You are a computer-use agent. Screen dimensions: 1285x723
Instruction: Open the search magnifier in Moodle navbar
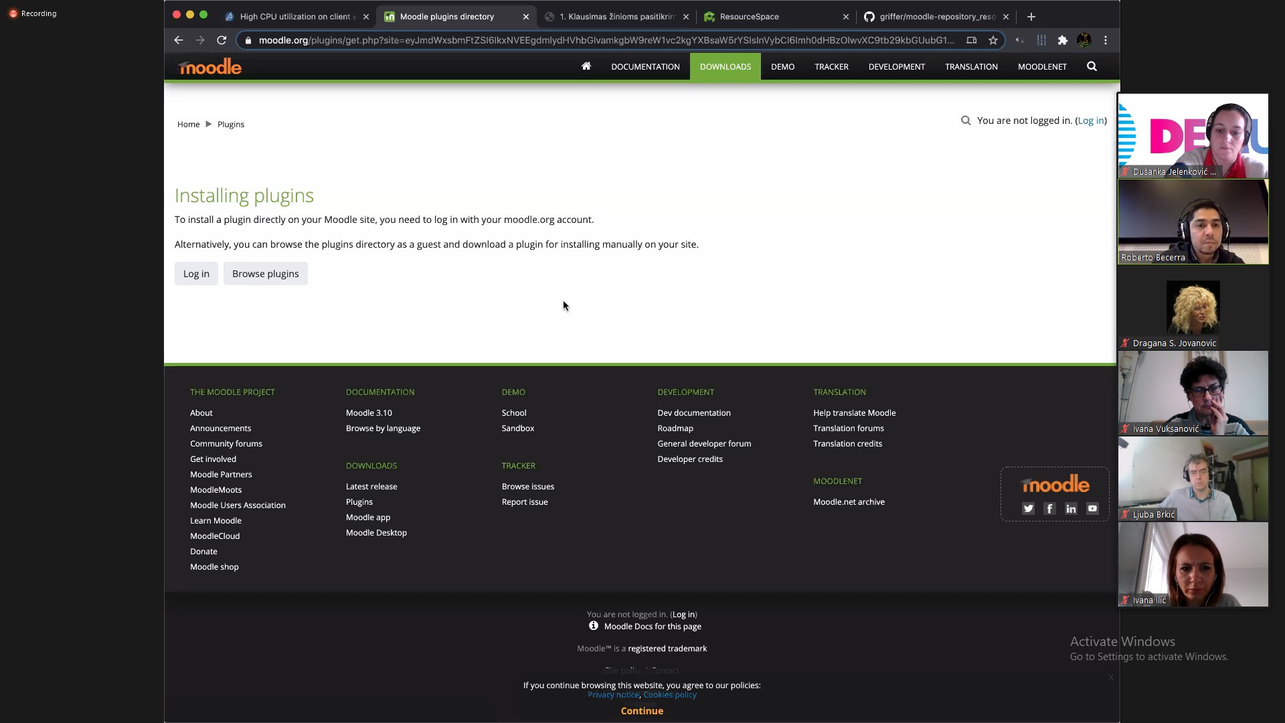pyautogui.click(x=1092, y=66)
